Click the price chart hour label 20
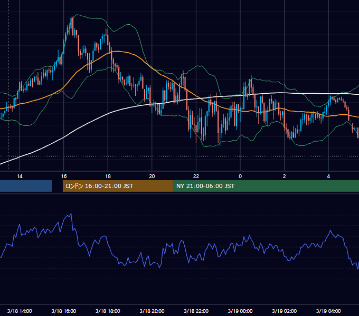This screenshot has width=359, height=316. (152, 176)
